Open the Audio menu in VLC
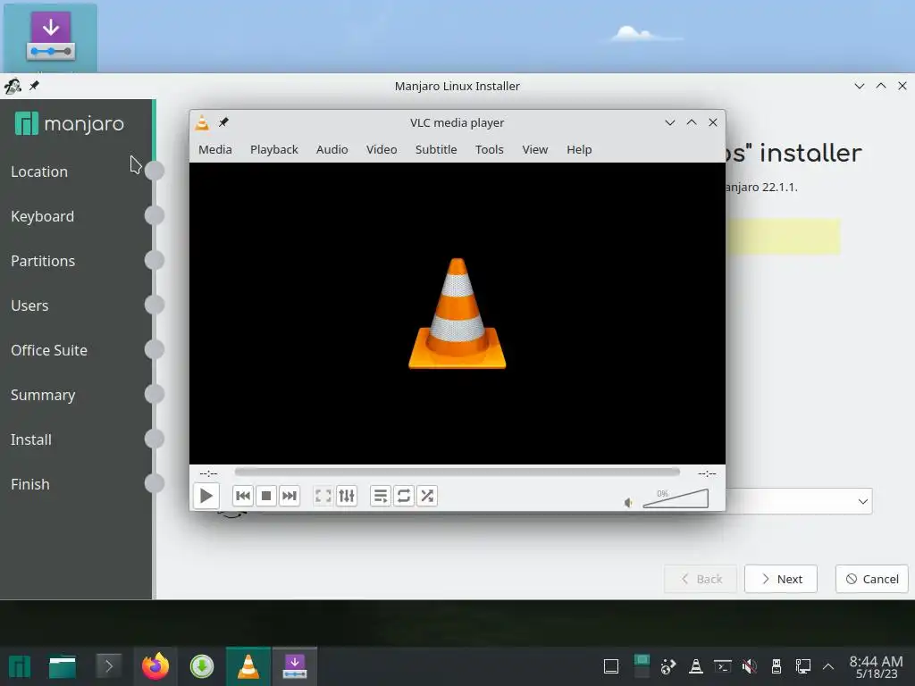Viewport: 915px width, 686px height. [332, 149]
